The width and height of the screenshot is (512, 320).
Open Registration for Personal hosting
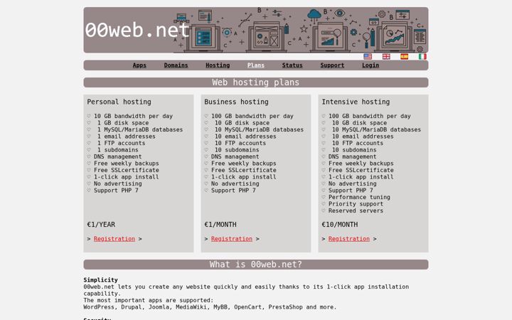click(x=114, y=239)
